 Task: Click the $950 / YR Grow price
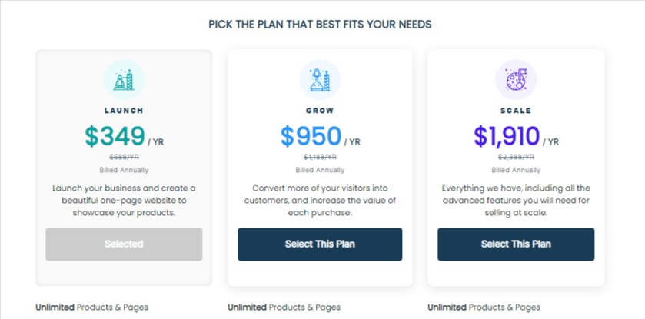click(x=320, y=137)
